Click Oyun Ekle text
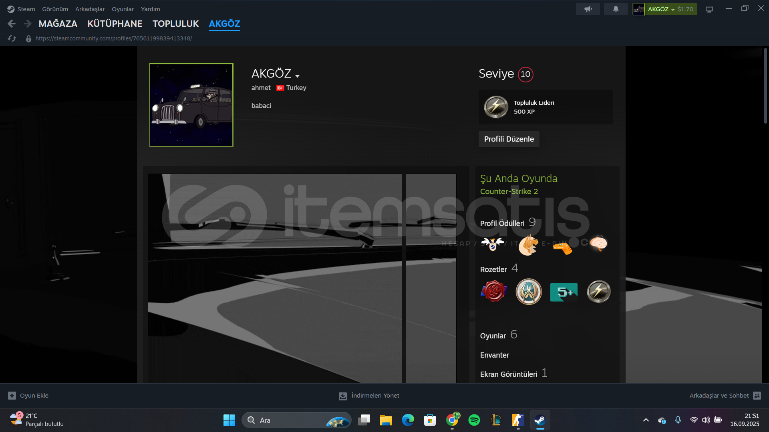Screen dimensions: 769x432 [x=34, y=396]
